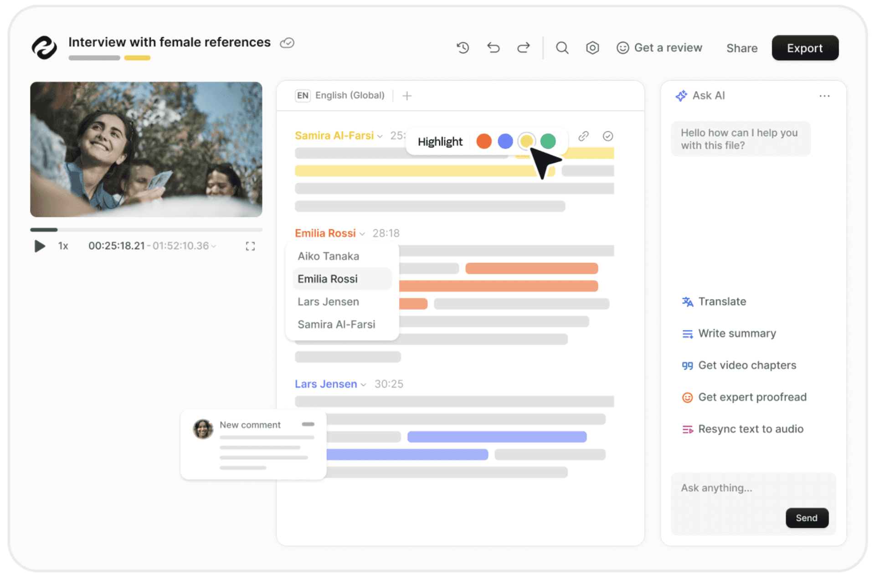Send a question to Ask AI

pyautogui.click(x=807, y=518)
